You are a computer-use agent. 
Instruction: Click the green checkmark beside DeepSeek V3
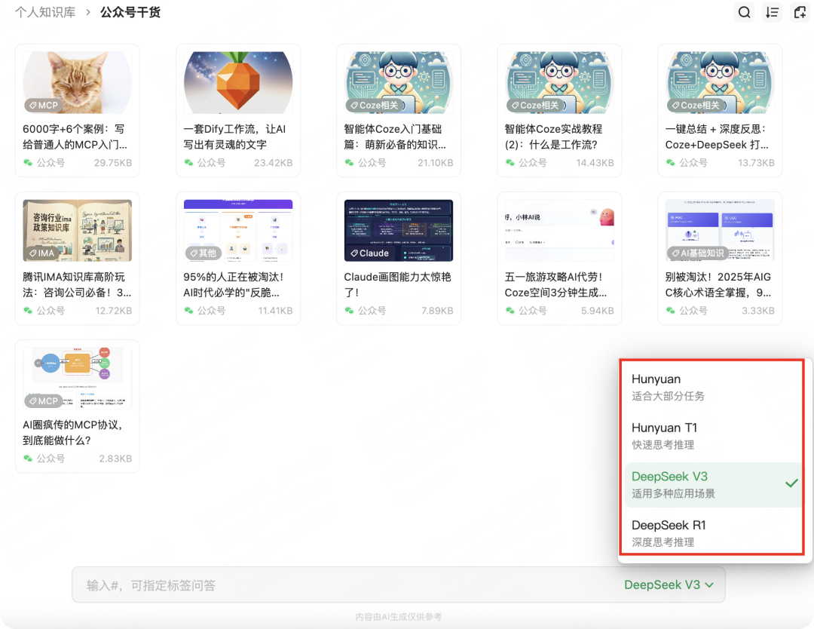[791, 483]
